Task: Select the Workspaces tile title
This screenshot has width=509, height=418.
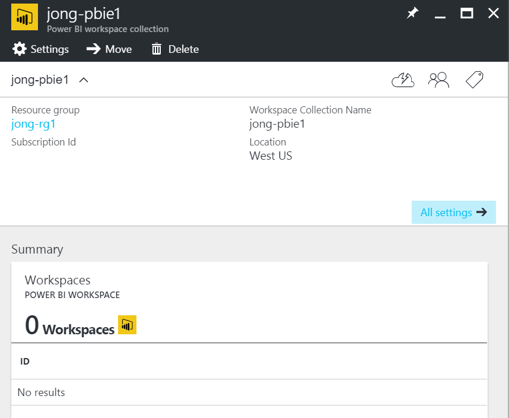Action: click(x=58, y=280)
